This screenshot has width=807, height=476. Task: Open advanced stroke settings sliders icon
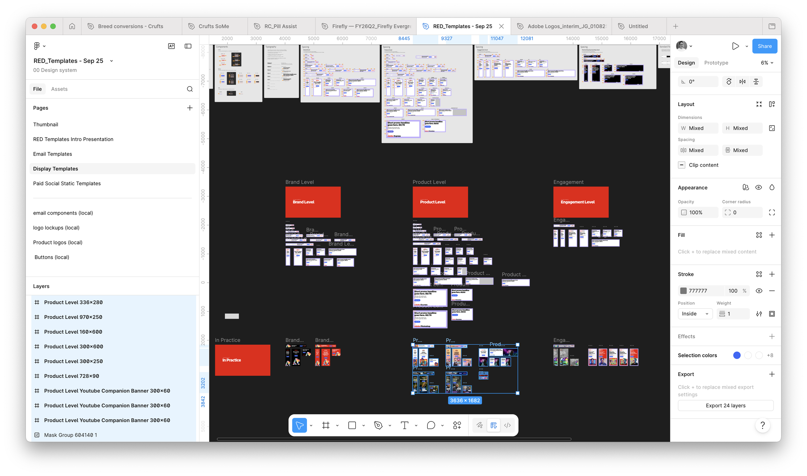point(759,314)
